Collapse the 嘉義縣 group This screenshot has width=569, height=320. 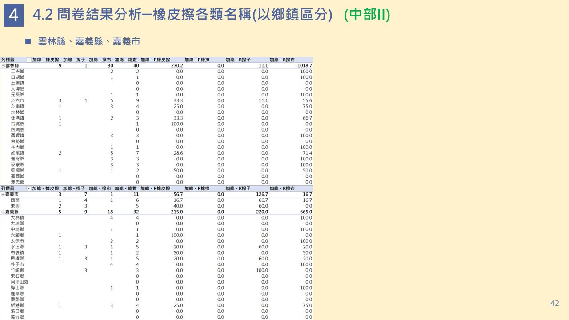pos(3,212)
